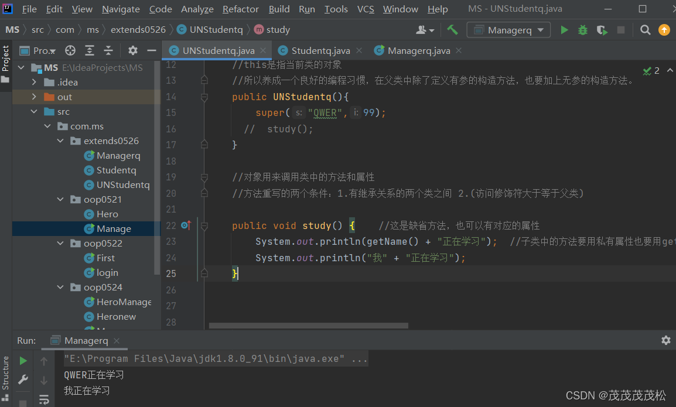The width and height of the screenshot is (676, 407).
Task: Start debugging with the bug icon
Action: point(583,30)
